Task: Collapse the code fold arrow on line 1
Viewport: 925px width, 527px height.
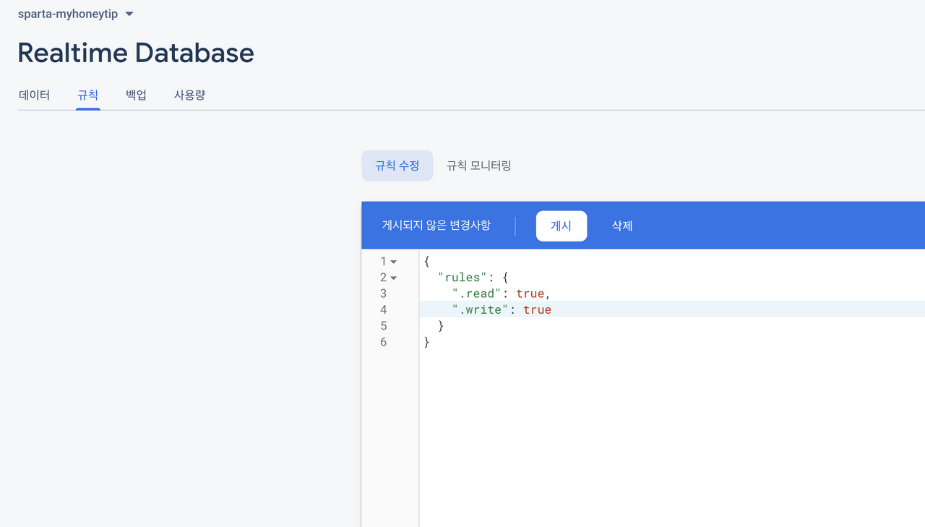Action: point(394,262)
